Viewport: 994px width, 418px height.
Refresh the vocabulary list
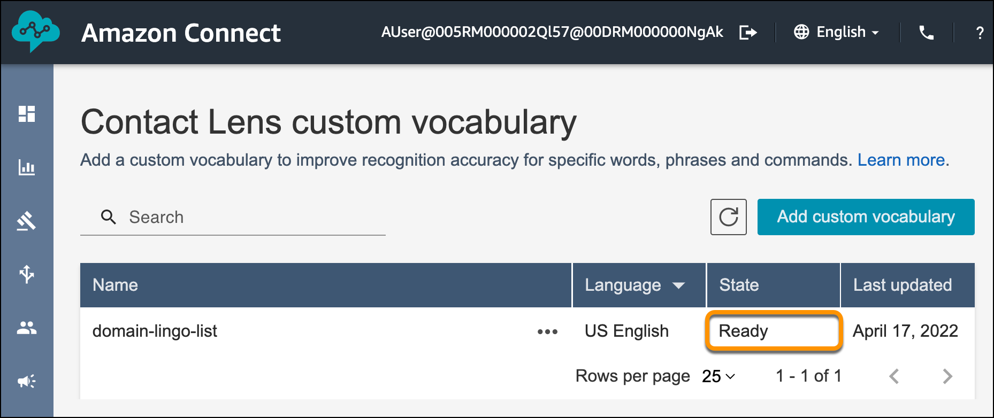(x=728, y=217)
